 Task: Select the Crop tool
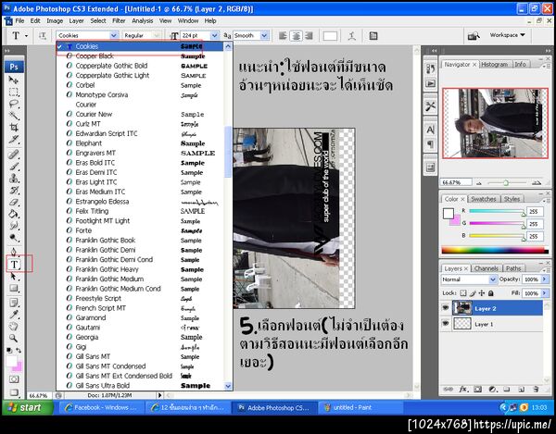click(x=14, y=127)
